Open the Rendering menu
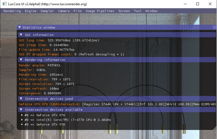The height and width of the screenshot is (139, 217). [12, 11]
